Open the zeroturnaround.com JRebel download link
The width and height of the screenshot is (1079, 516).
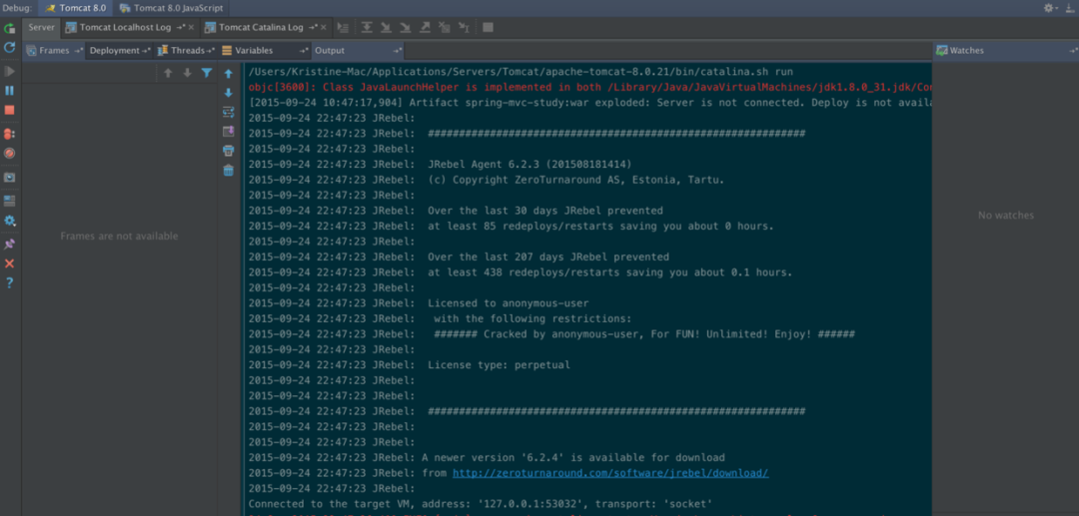coord(609,473)
